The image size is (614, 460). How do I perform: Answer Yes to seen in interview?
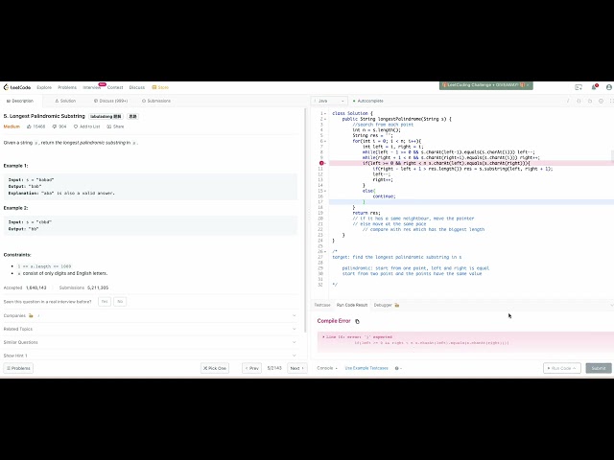click(105, 302)
